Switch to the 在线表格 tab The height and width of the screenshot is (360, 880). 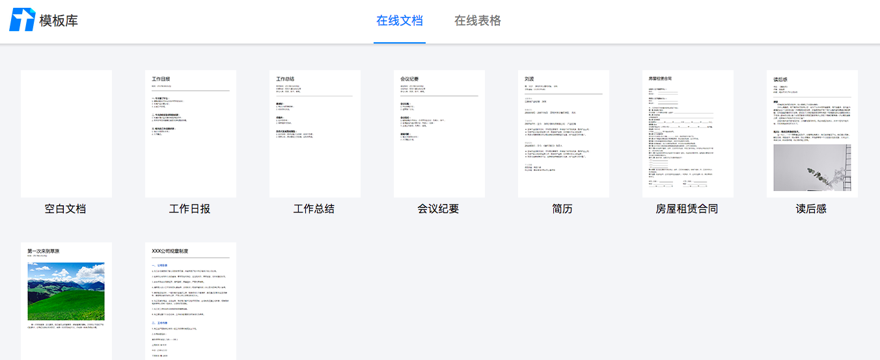pyautogui.click(x=478, y=21)
